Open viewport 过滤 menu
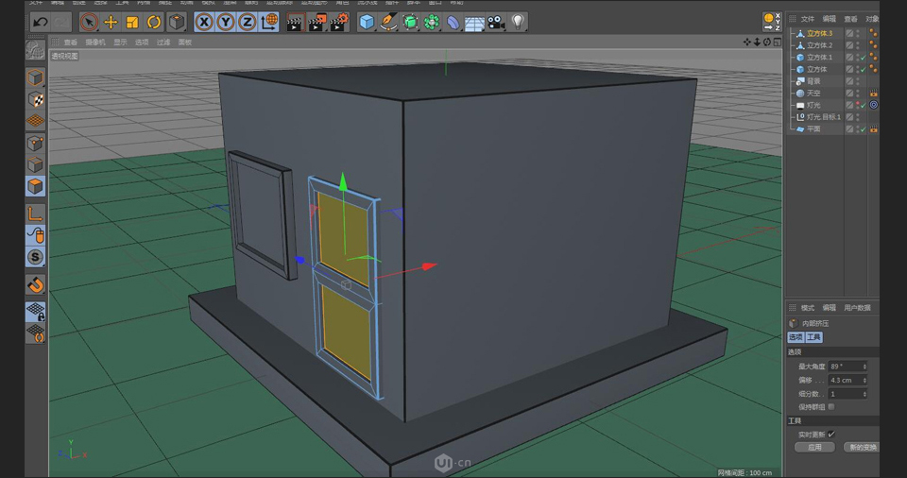This screenshot has height=478, width=907. 163,43
